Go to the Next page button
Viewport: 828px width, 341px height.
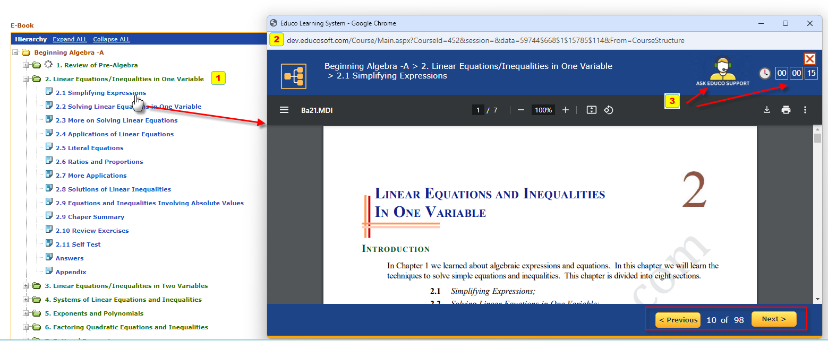(x=773, y=319)
